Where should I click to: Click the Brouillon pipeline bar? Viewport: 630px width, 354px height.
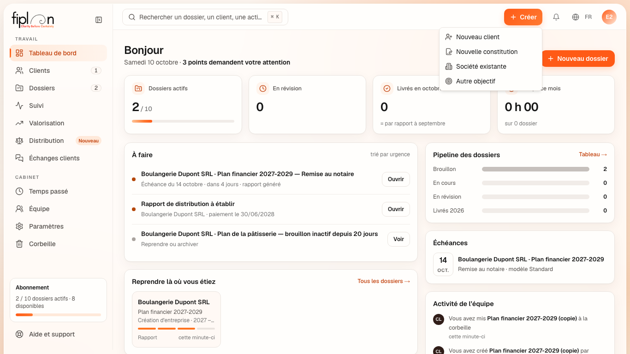pyautogui.click(x=535, y=169)
